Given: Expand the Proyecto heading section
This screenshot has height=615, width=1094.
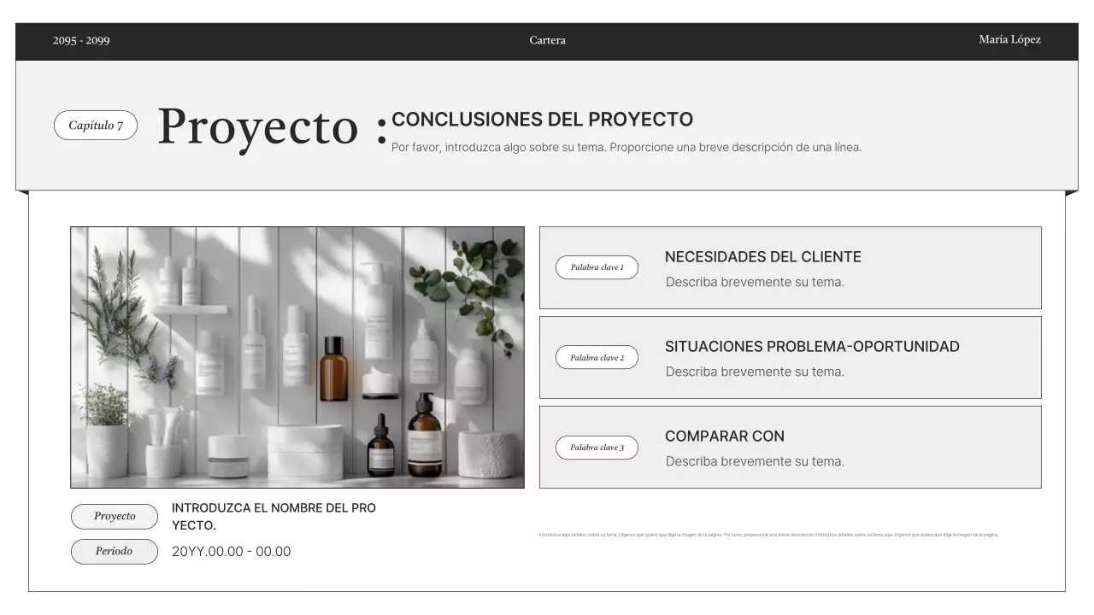Looking at the screenshot, I should click(x=257, y=127).
